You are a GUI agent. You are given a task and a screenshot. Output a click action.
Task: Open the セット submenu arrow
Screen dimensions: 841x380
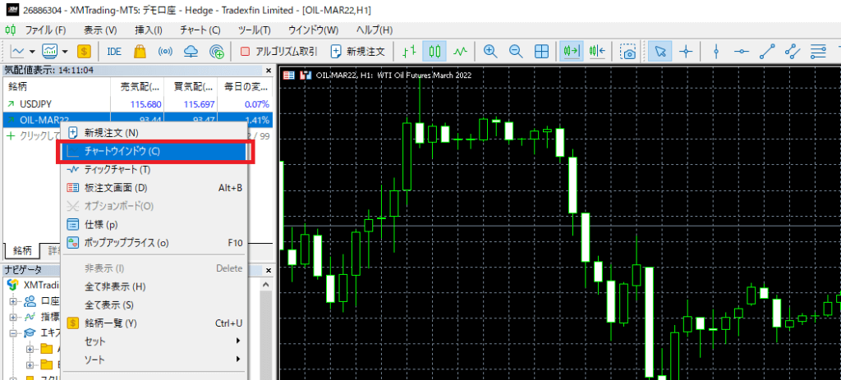(237, 341)
